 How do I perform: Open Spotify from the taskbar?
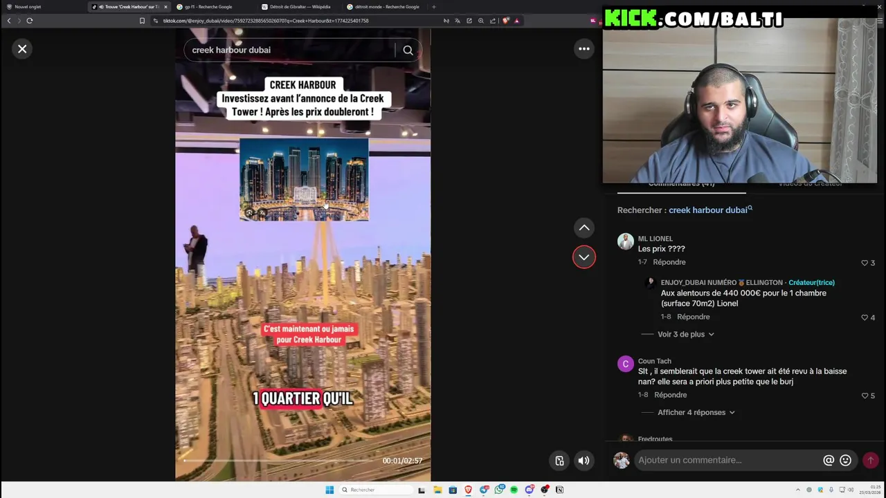[514, 490]
